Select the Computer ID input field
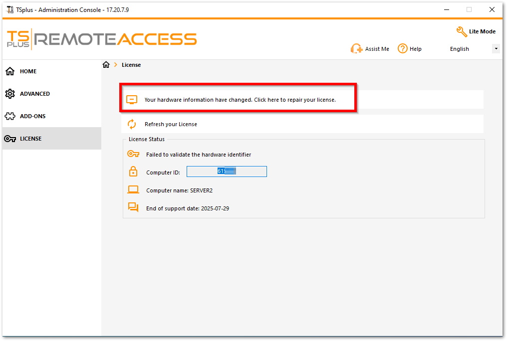Image resolution: width=507 pixels, height=341 pixels. (227, 171)
